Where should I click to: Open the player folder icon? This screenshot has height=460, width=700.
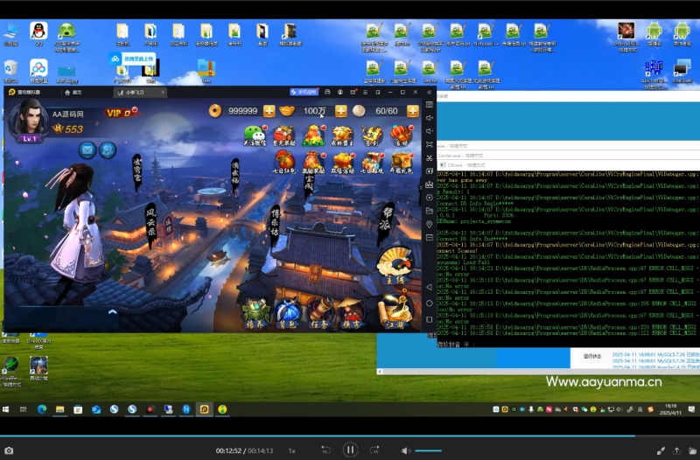click(692, 450)
